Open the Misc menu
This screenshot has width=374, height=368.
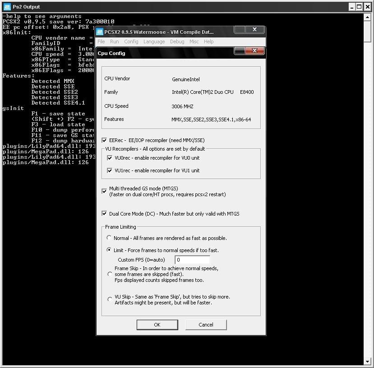(194, 41)
